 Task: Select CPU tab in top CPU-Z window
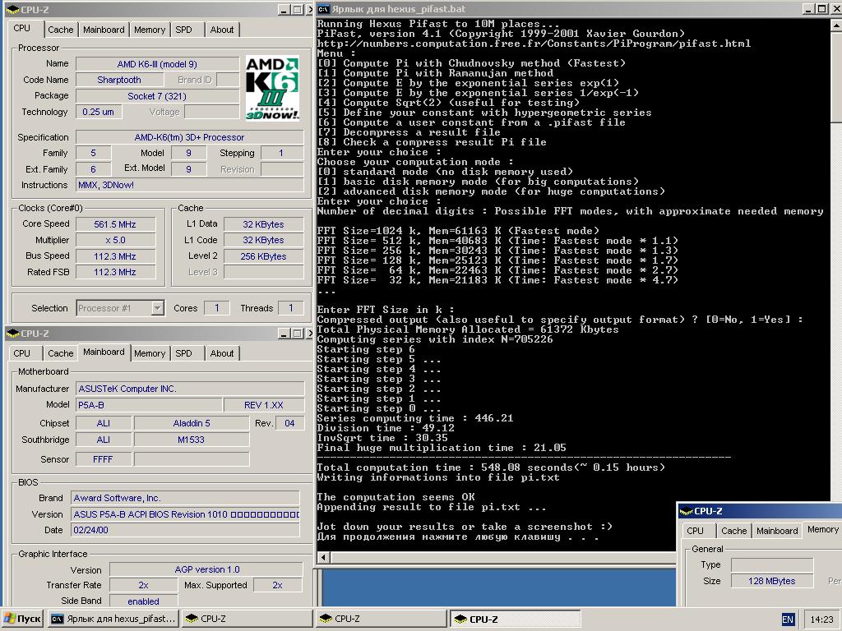tap(22, 28)
